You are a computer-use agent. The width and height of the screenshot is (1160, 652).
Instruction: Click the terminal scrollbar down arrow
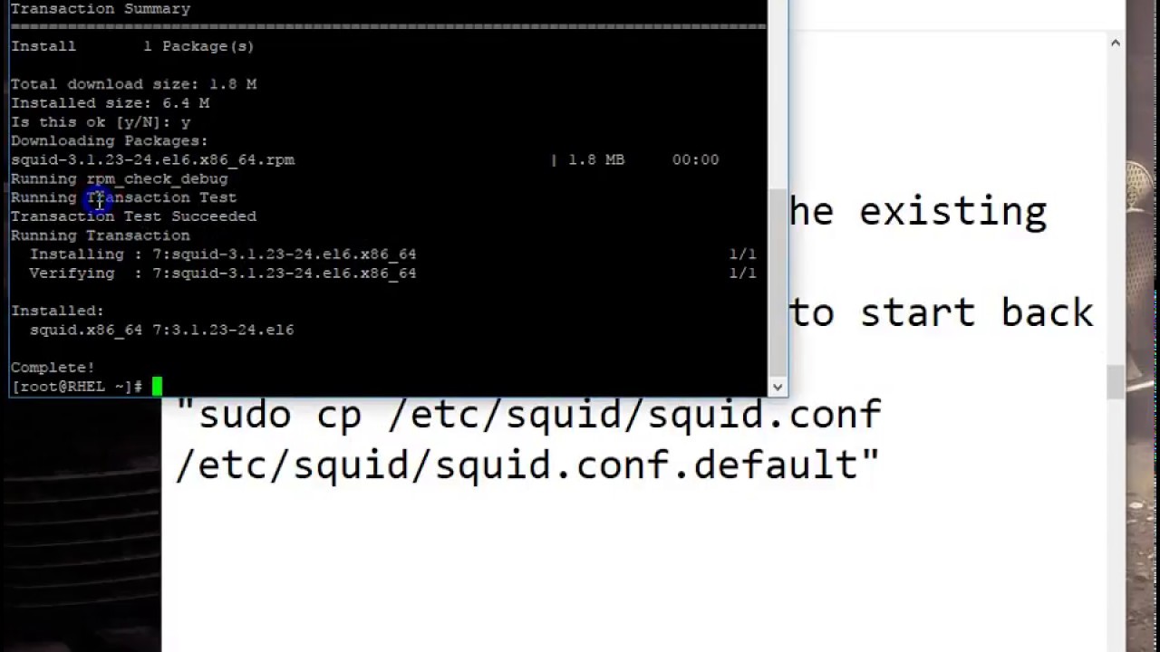point(777,387)
